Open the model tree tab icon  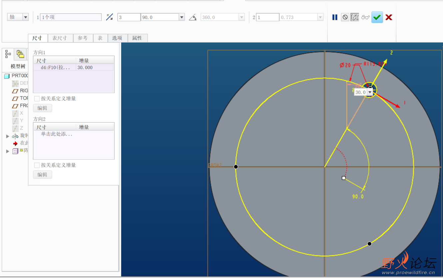[x=8, y=54]
